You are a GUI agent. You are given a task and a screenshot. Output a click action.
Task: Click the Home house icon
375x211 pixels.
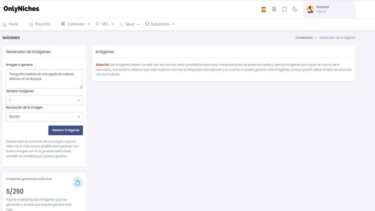4,24
